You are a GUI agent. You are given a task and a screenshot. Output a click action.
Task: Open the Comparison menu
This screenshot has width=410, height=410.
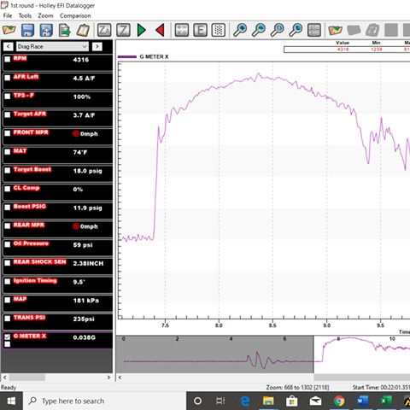coord(75,15)
